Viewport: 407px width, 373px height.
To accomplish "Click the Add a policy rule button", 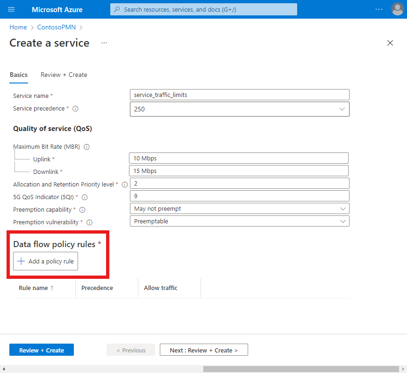I will pos(45,261).
